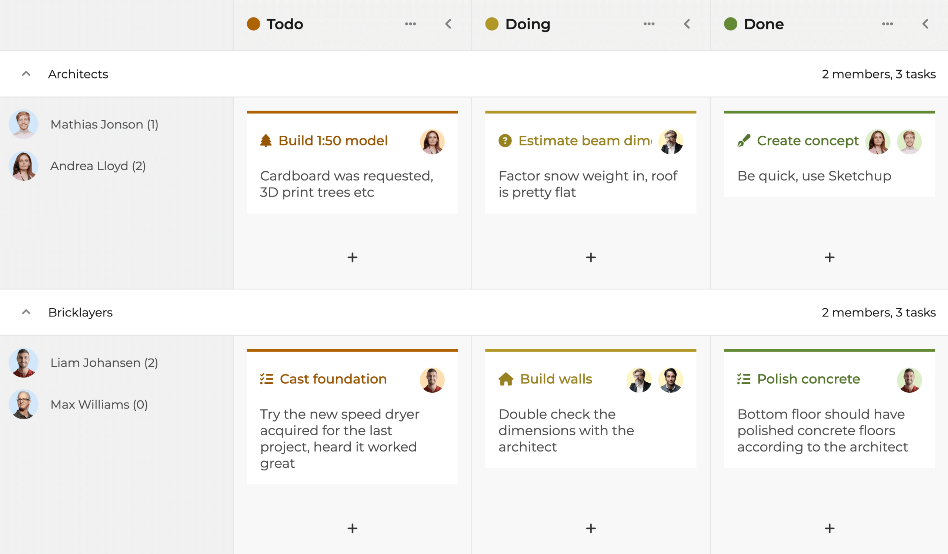This screenshot has height=554, width=948.
Task: Click the house icon on Build walls card
Action: [x=505, y=379]
